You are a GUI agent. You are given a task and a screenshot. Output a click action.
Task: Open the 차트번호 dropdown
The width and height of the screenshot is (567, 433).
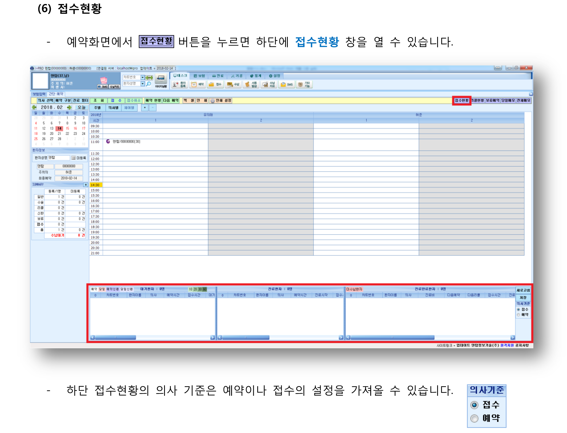[x=143, y=77]
